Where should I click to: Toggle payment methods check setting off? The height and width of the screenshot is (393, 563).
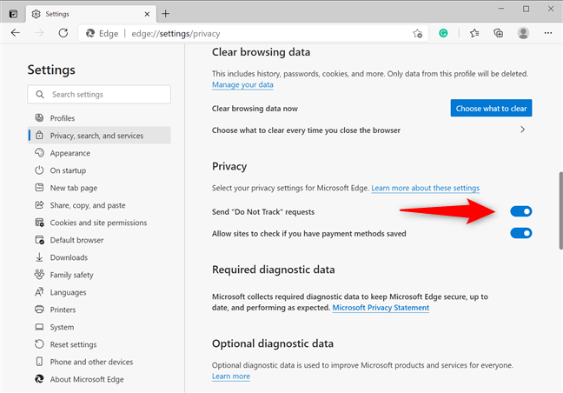coord(521,233)
